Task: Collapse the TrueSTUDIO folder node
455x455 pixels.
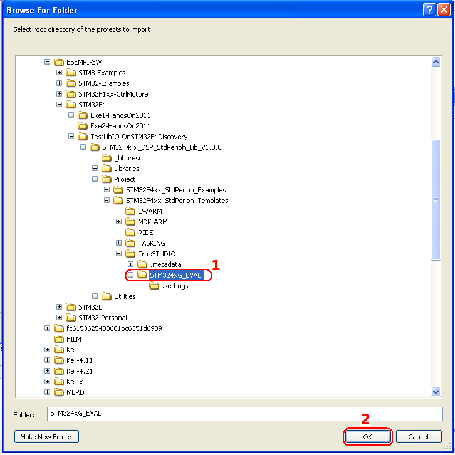Action: [118, 254]
